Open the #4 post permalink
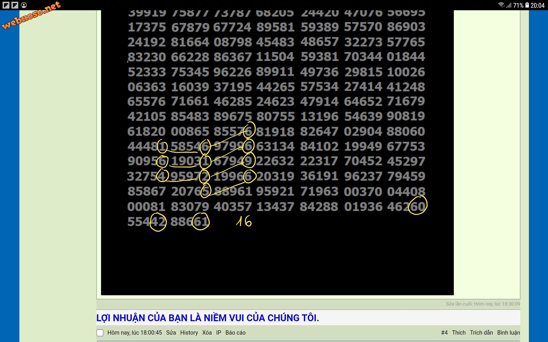Image resolution: width=548 pixels, height=342 pixels. (x=444, y=333)
